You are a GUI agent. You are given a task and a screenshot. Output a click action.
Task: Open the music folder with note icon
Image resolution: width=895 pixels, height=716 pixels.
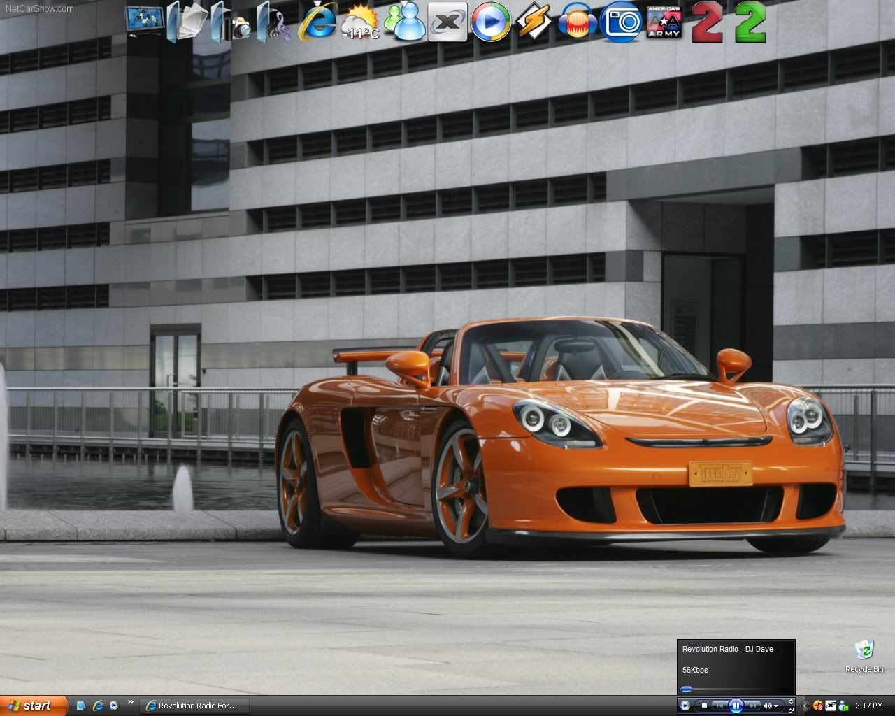[273, 22]
